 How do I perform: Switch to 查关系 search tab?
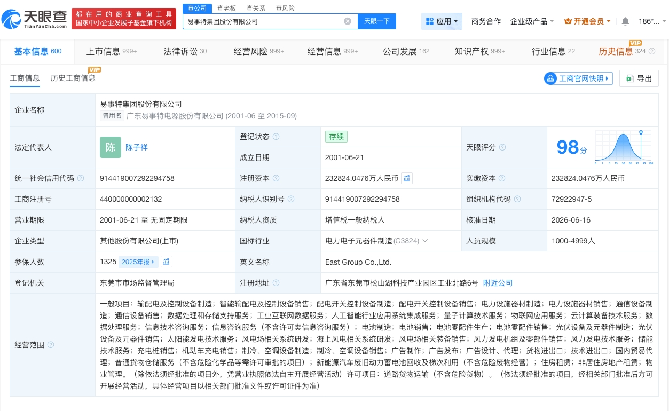tap(256, 8)
